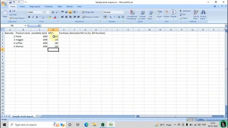This screenshot has height=128, width=228.
Task: Open Fill options
Action: 183,15
